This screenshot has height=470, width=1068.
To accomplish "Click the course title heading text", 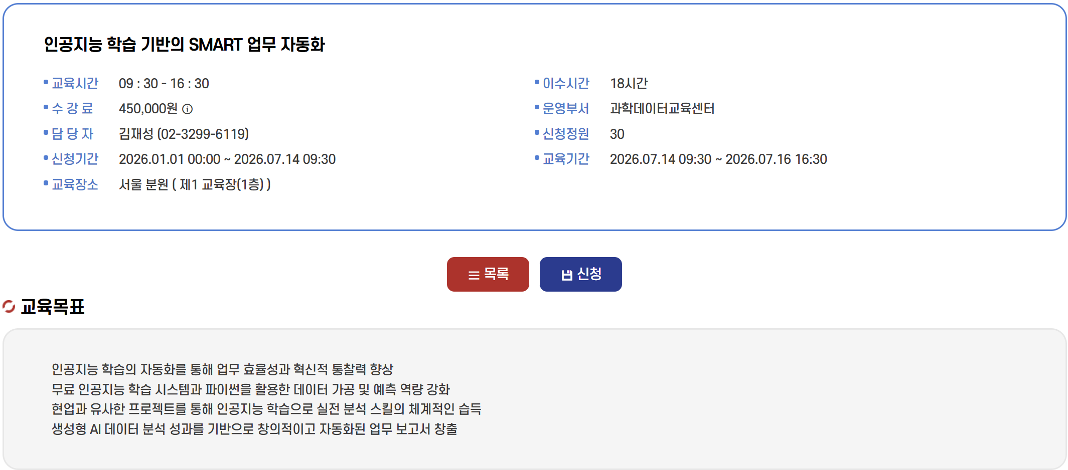I will click(184, 45).
